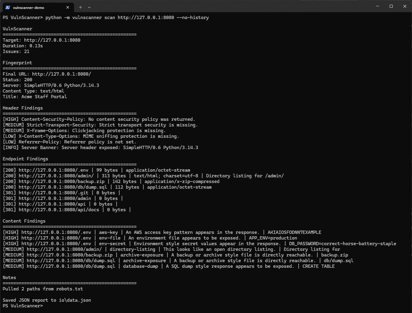Image resolution: width=412 pixels, height=313 pixels.
Task: Click the 'Content Type: text/html' line
Action: click(x=33, y=91)
